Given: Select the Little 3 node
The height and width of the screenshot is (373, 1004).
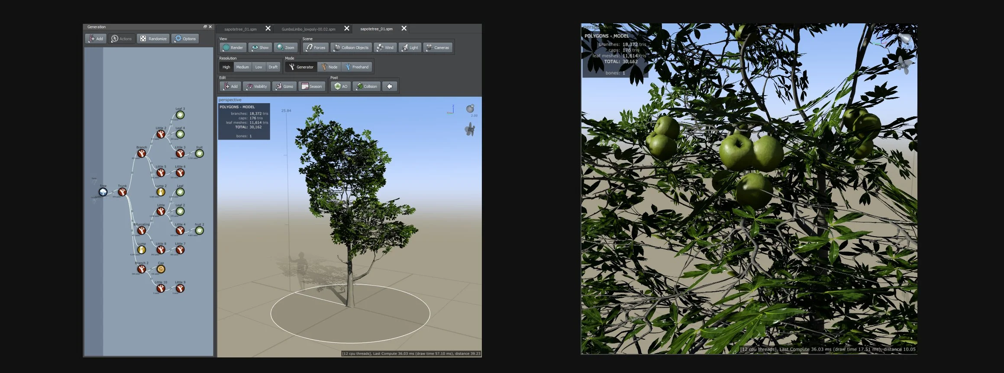Looking at the screenshot, I should pos(180,153).
